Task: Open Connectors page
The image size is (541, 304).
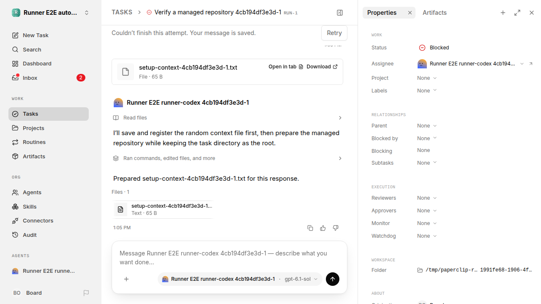Action: click(x=49, y=220)
